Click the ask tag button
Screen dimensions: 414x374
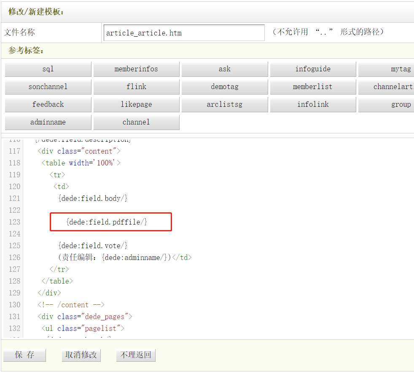(x=225, y=69)
